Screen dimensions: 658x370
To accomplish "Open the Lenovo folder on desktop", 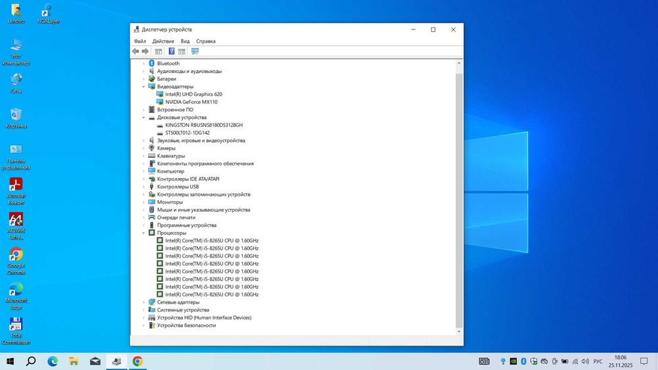I will coord(16,13).
